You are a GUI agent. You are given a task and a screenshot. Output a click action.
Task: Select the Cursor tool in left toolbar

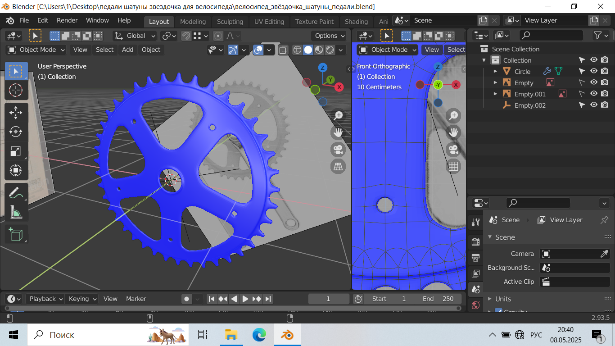tap(16, 90)
